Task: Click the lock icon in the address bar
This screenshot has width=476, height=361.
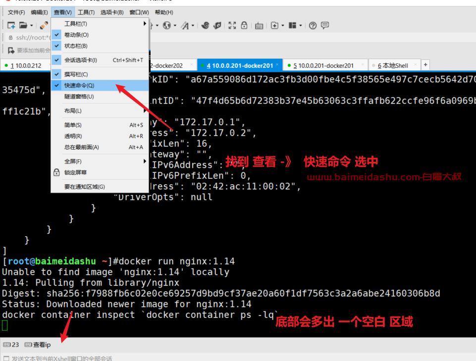Action: (10, 38)
